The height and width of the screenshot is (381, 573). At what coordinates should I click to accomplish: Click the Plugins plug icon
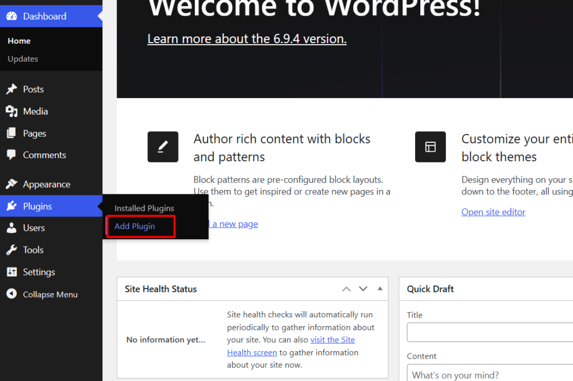(12, 206)
